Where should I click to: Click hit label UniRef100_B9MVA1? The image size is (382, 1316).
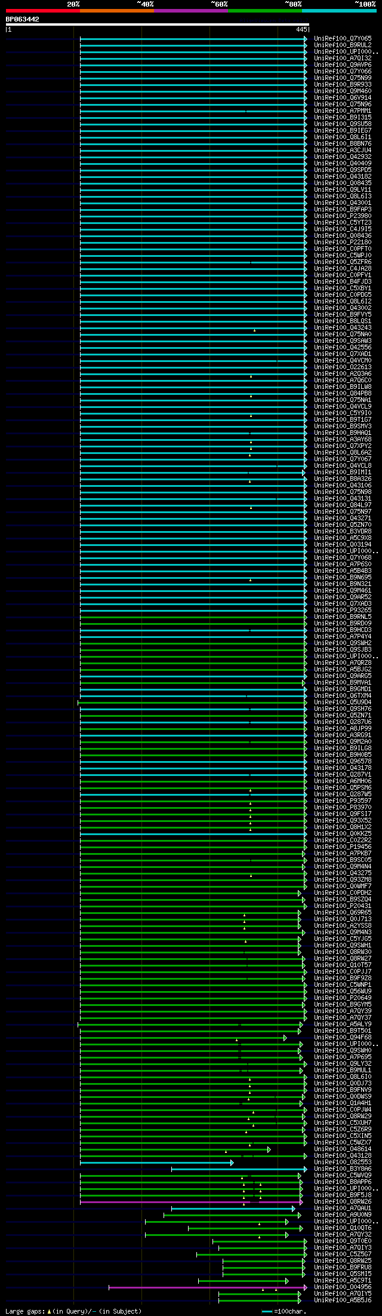[x=343, y=683]
